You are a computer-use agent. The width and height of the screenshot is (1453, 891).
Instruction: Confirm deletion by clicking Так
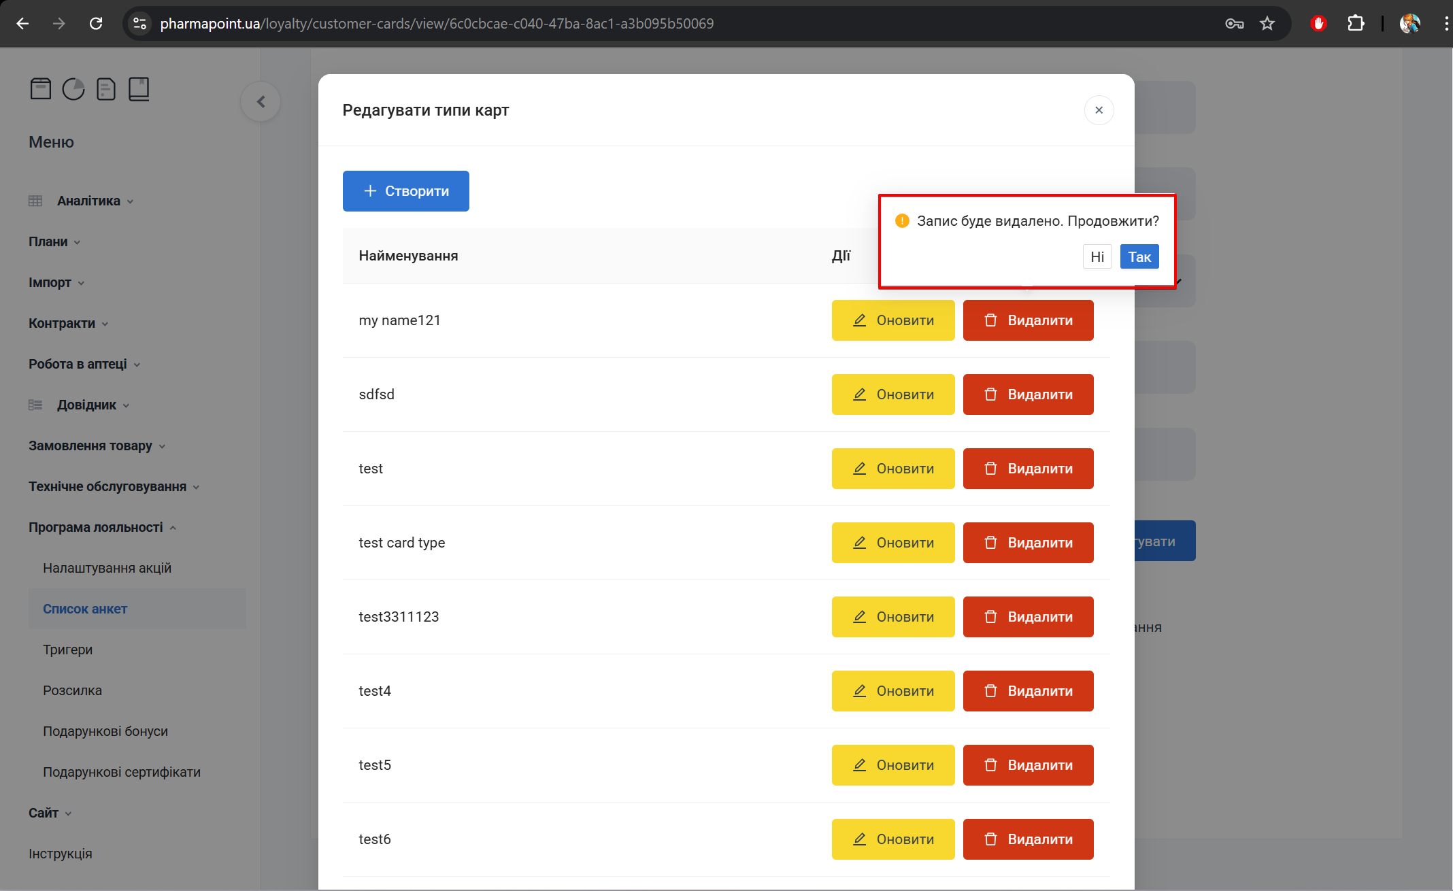[1139, 257]
